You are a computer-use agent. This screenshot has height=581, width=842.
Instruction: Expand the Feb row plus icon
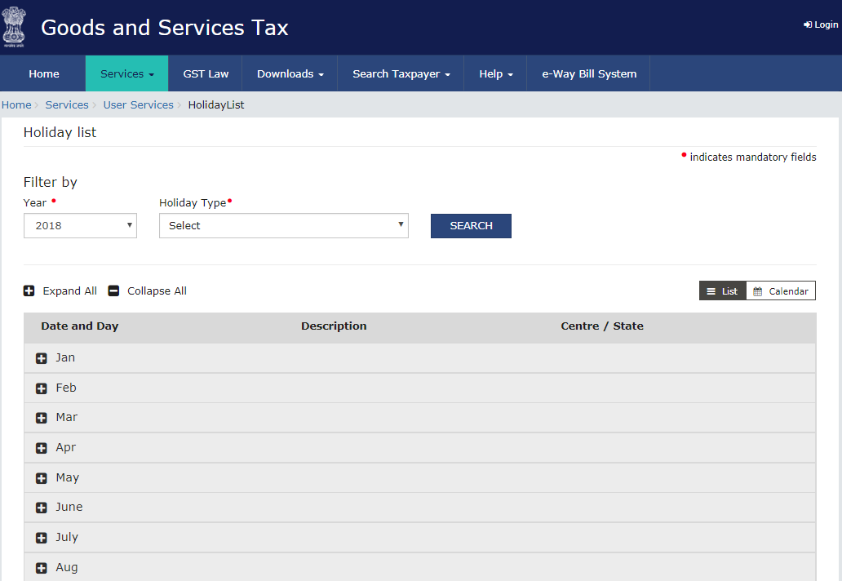[x=42, y=388]
